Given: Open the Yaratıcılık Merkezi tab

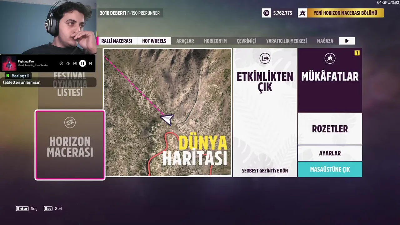Looking at the screenshot, I should (x=286, y=41).
